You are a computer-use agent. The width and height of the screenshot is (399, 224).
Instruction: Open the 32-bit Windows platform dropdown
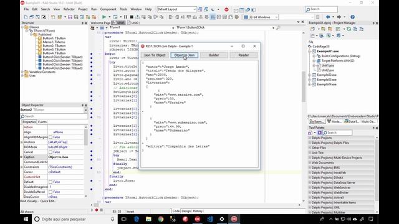[x=276, y=17]
